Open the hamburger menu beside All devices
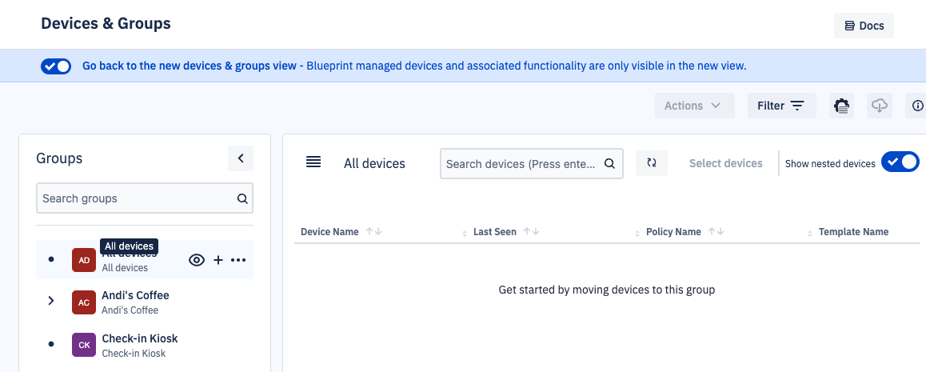The height and width of the screenshot is (372, 926). coord(313,162)
